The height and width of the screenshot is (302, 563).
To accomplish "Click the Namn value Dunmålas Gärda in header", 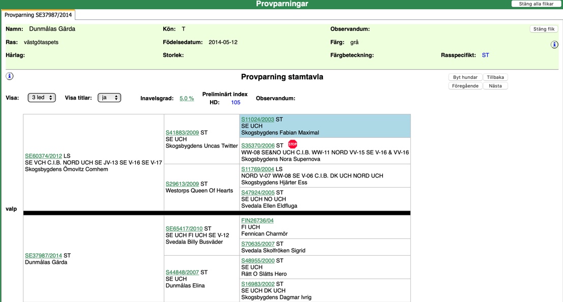I will pyautogui.click(x=52, y=29).
